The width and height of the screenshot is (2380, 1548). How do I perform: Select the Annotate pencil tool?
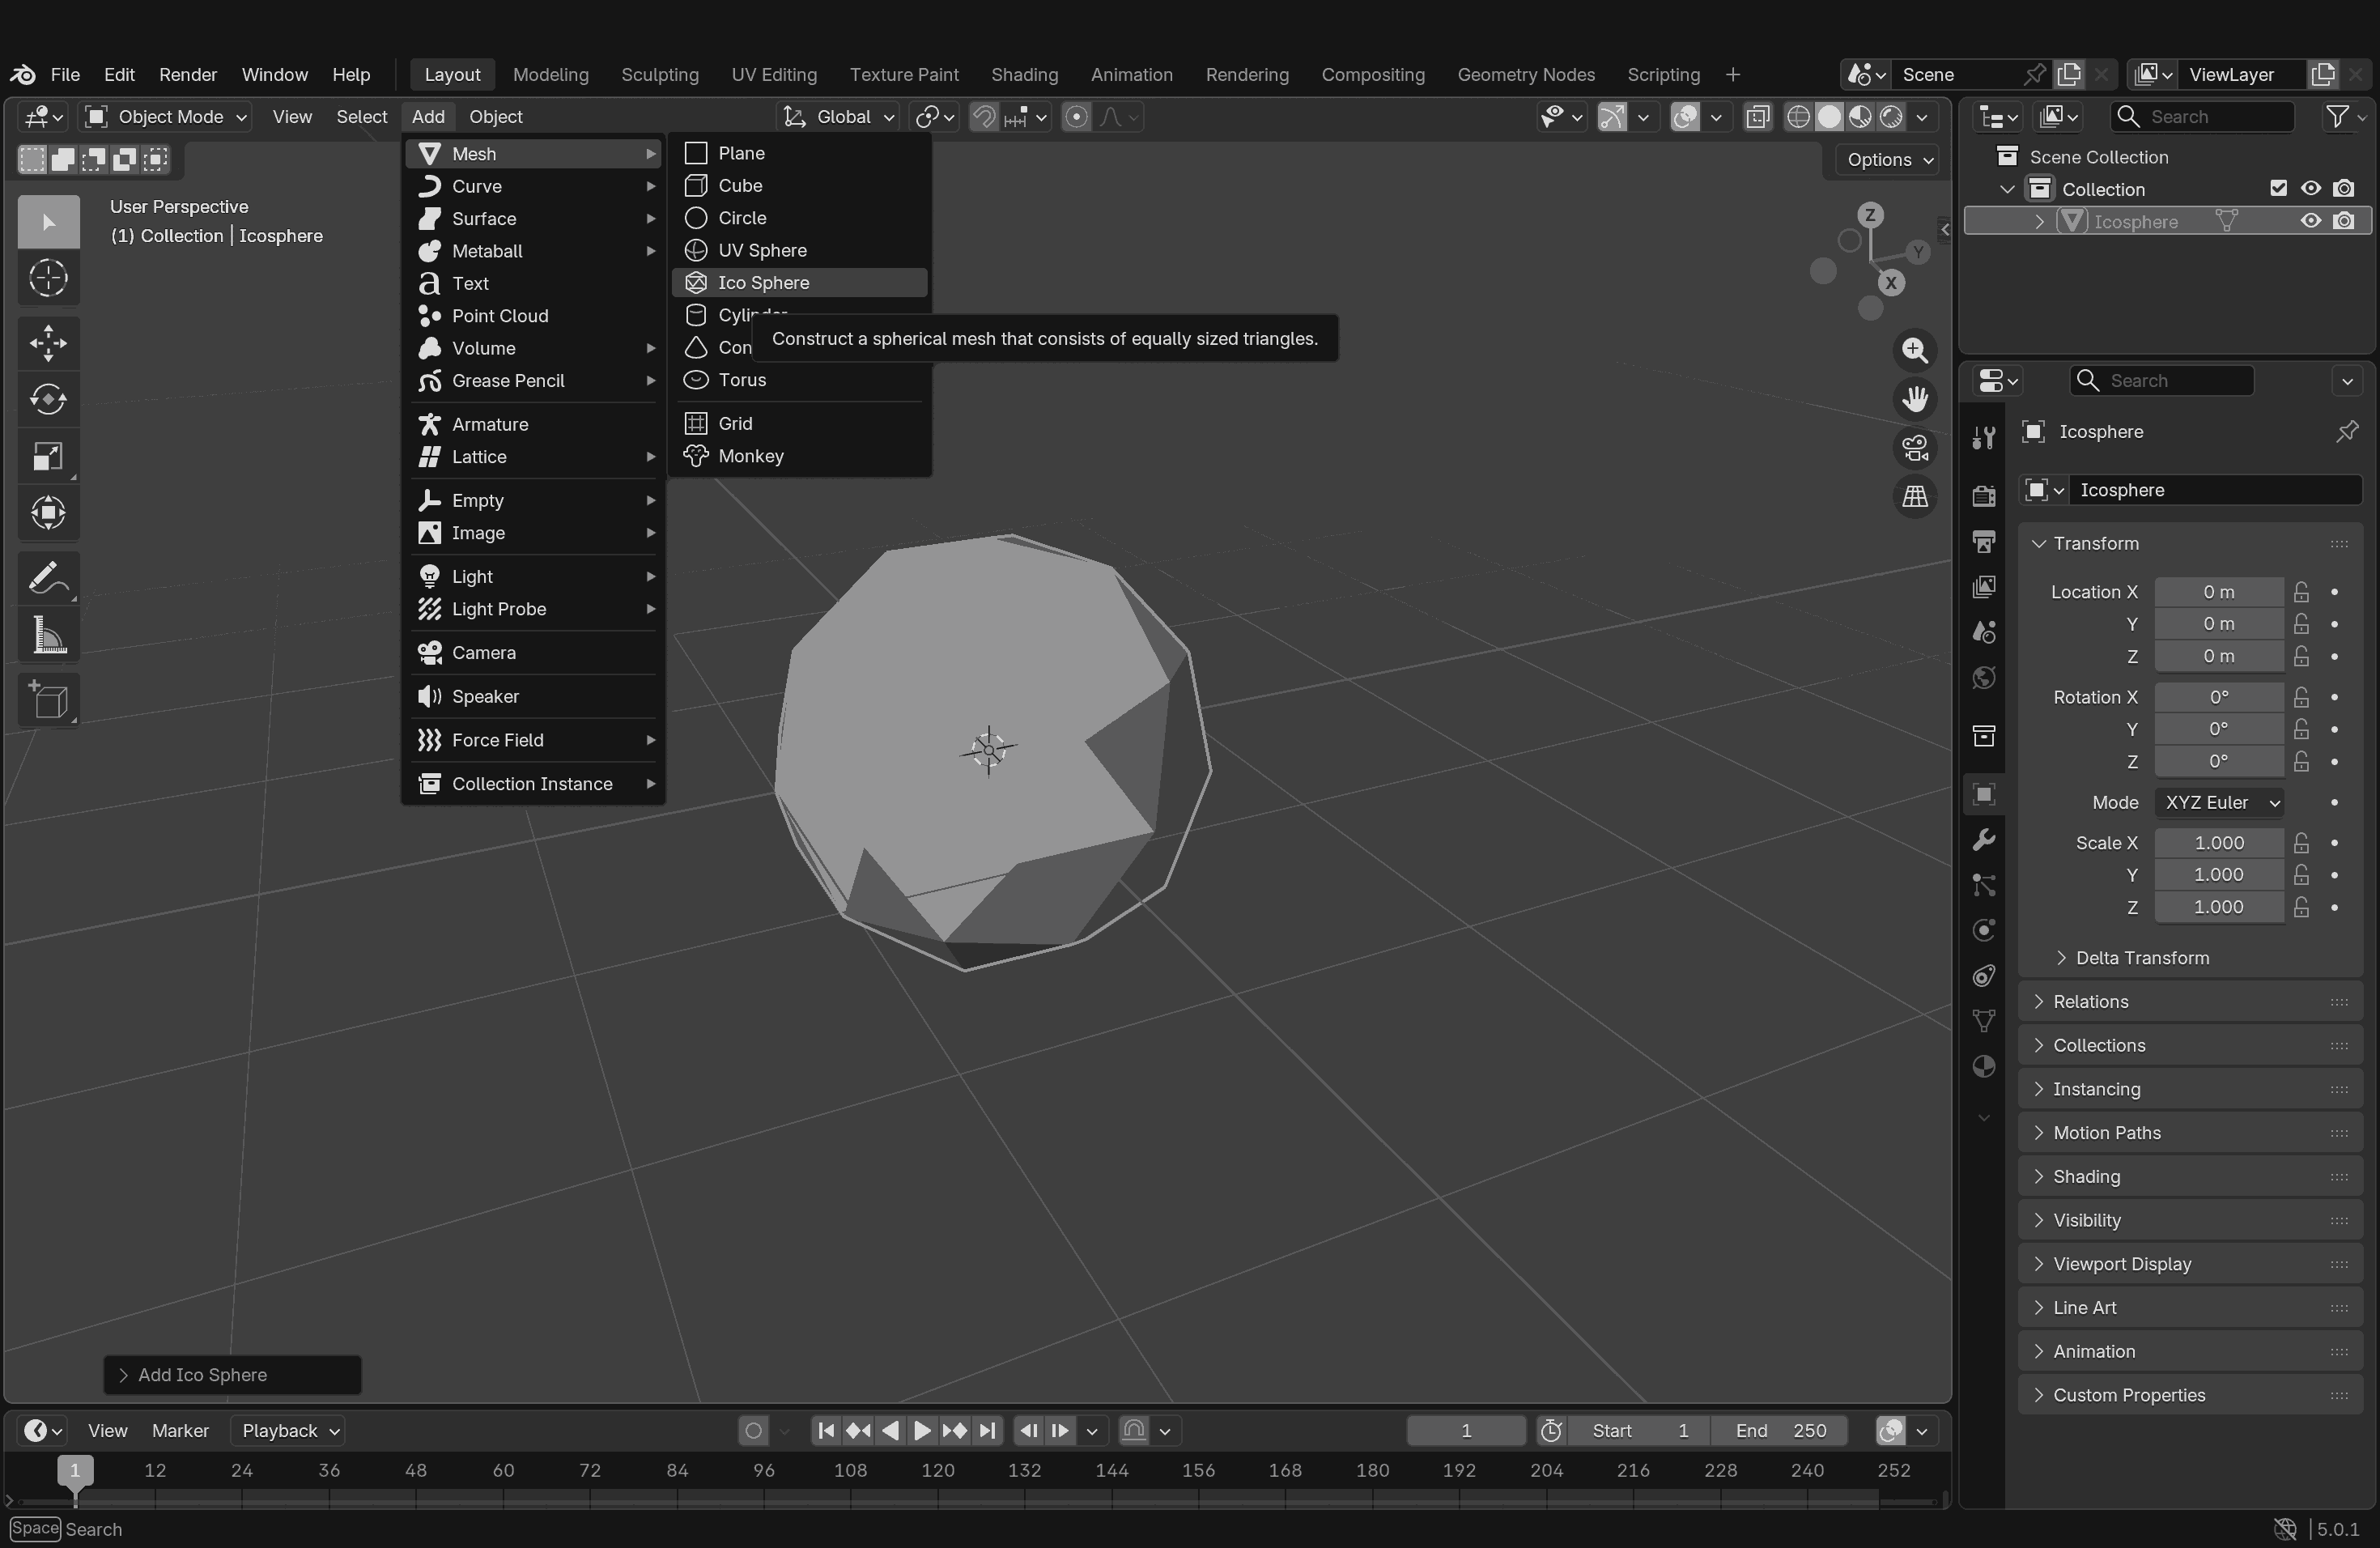48,578
